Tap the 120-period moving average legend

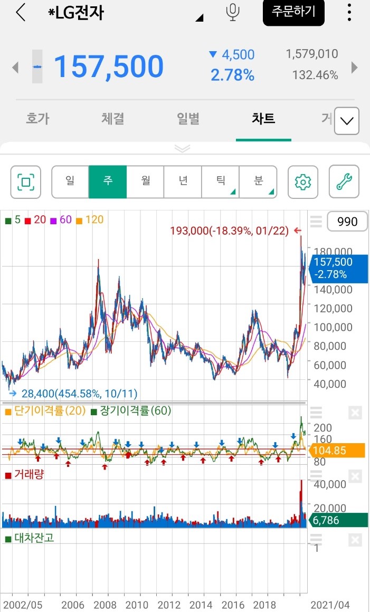(x=90, y=220)
